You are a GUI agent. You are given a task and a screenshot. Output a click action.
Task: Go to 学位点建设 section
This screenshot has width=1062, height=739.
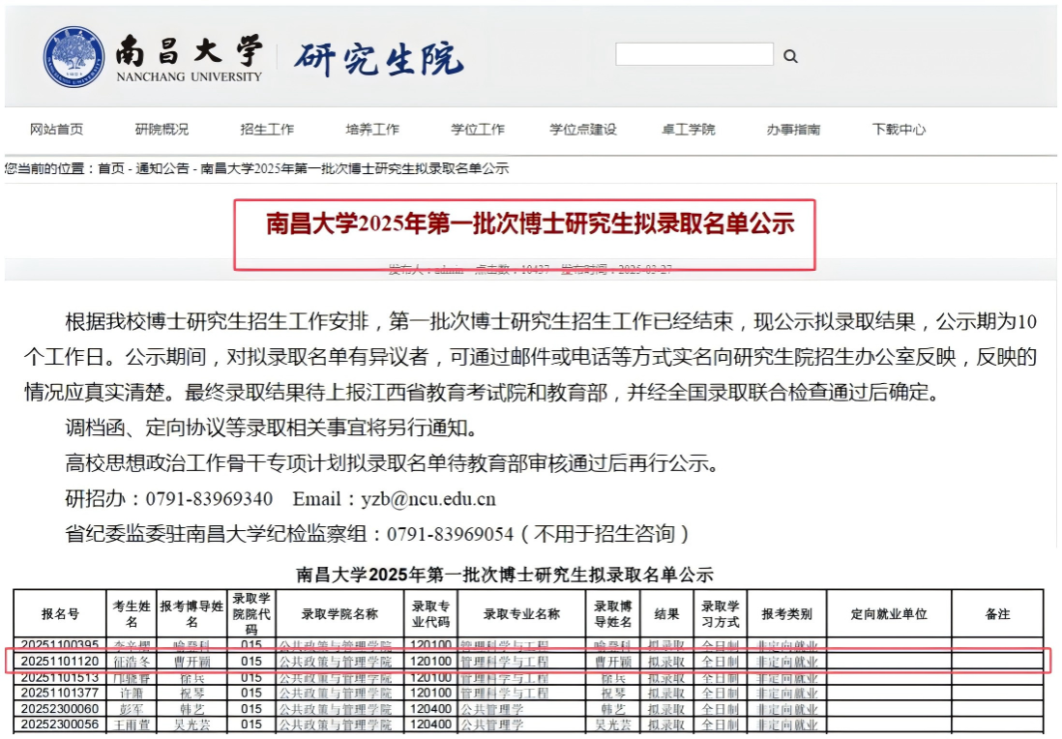coord(583,130)
